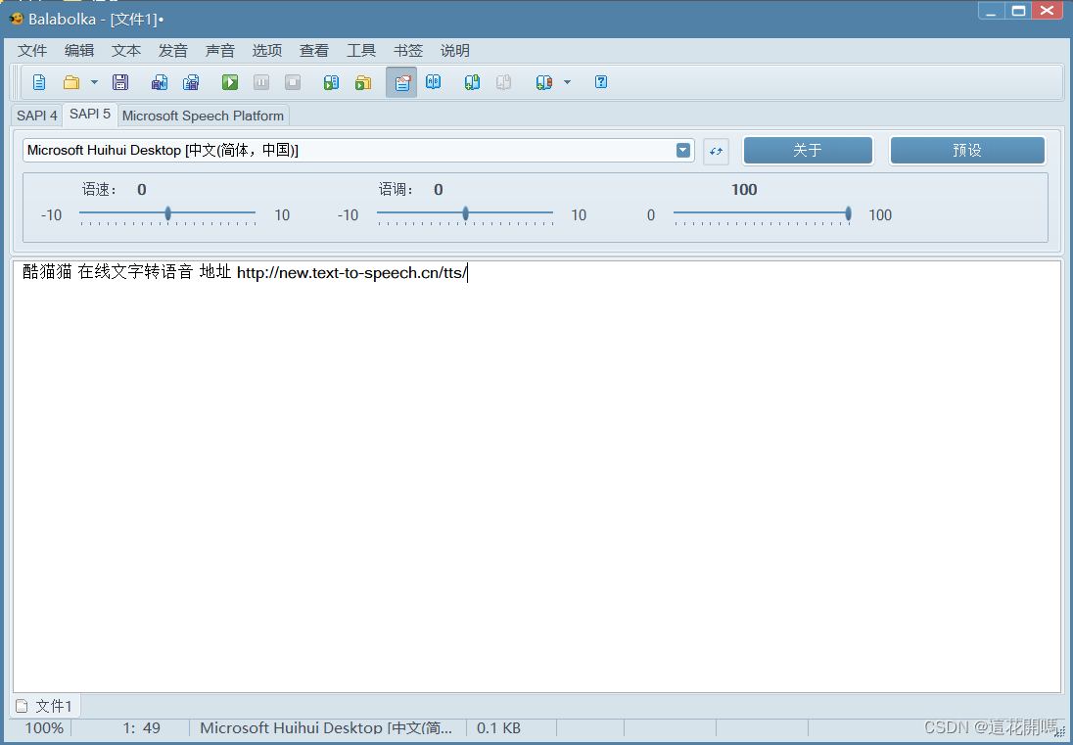Click inside the text editing area
The height and width of the screenshot is (745, 1073).
click(x=537, y=476)
